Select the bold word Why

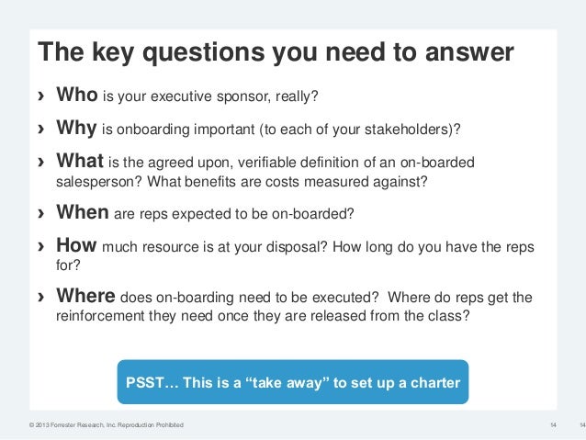coord(76,125)
